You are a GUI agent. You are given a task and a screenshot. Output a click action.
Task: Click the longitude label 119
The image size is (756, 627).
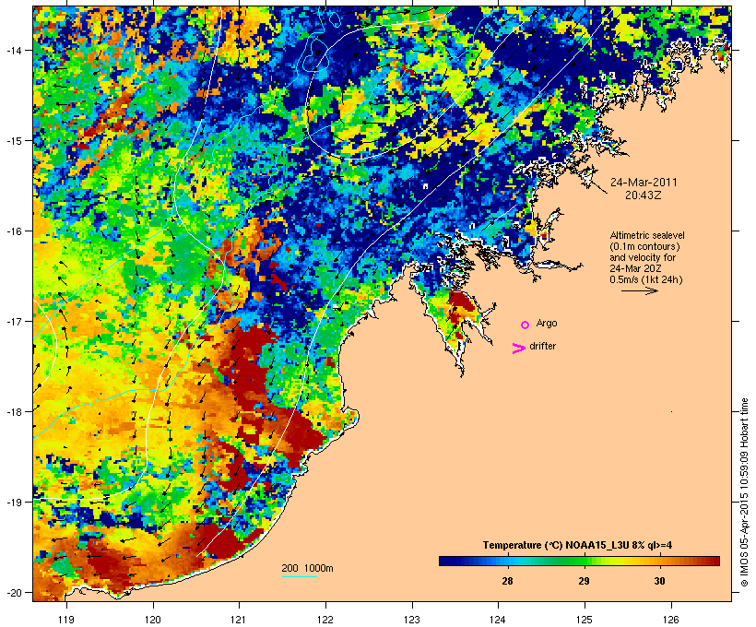tap(66, 620)
